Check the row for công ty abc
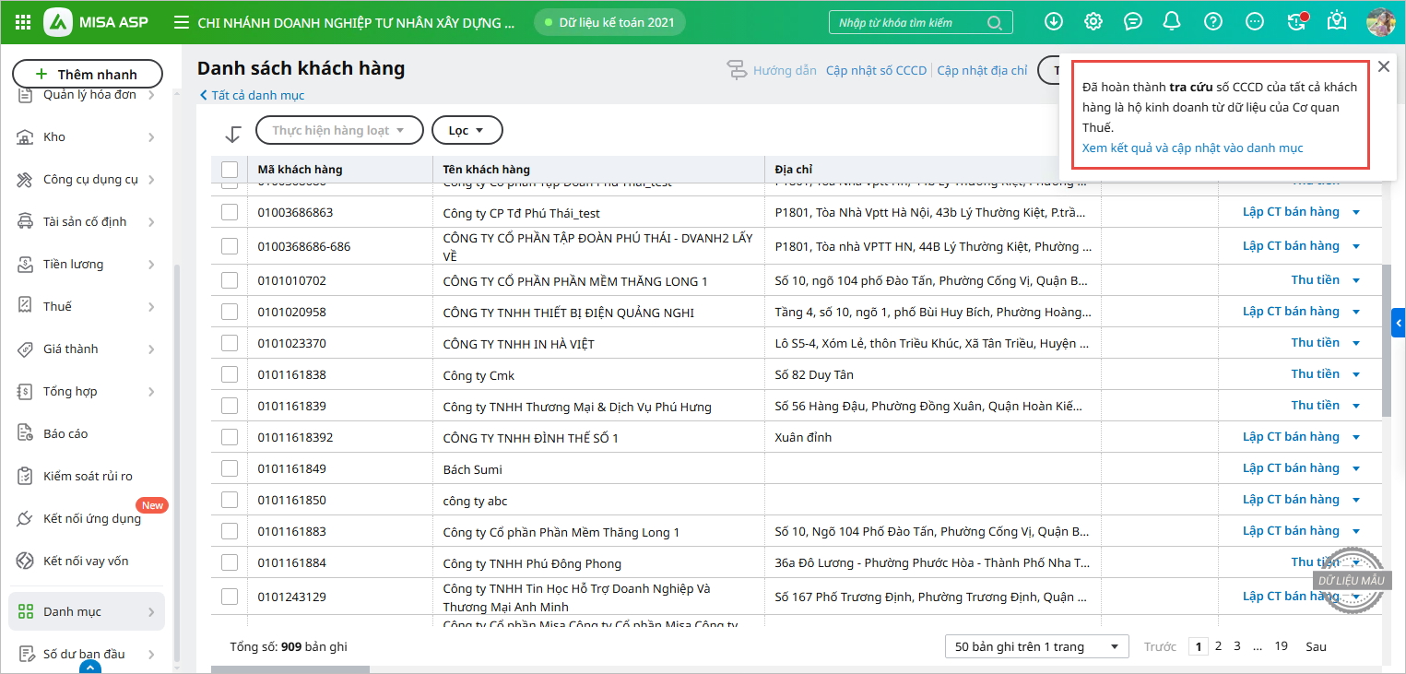Screen dimensions: 1406x674 coord(230,499)
